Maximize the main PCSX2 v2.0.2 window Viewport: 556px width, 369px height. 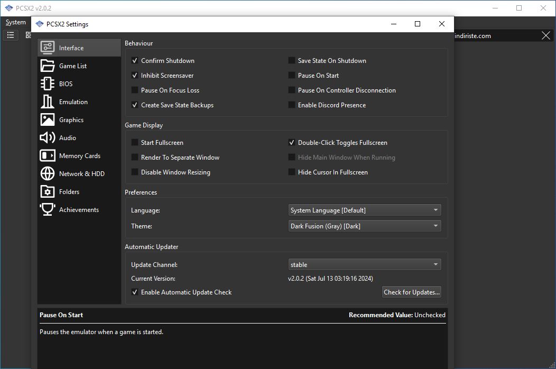(519, 8)
